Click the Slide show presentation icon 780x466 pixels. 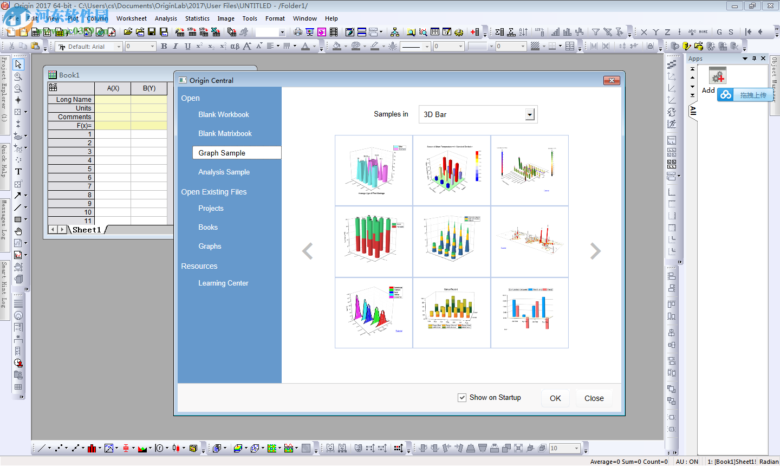pyautogui.click(x=310, y=32)
